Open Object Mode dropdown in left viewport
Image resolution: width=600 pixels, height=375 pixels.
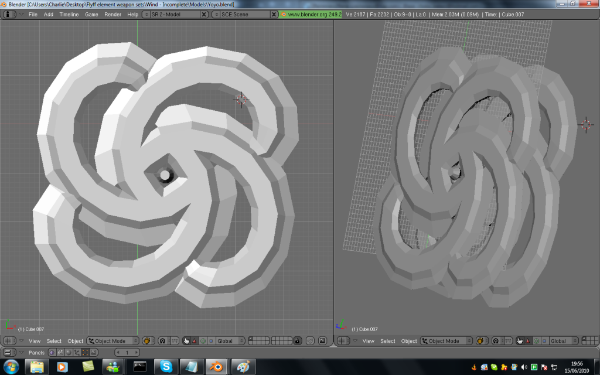(113, 341)
